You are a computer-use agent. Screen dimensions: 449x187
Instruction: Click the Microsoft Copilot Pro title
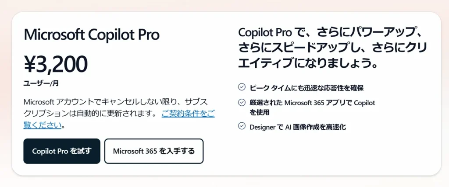pyautogui.click(x=91, y=35)
